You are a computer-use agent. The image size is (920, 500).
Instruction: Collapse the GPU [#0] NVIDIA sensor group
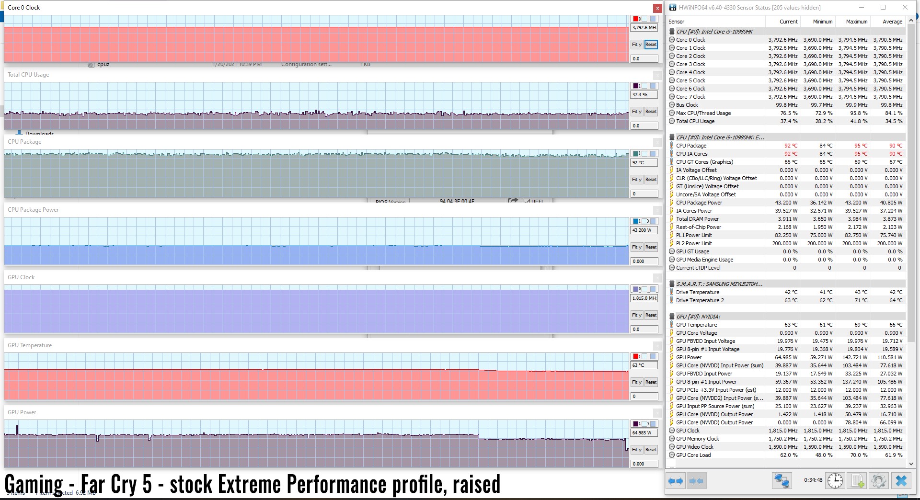pos(672,317)
